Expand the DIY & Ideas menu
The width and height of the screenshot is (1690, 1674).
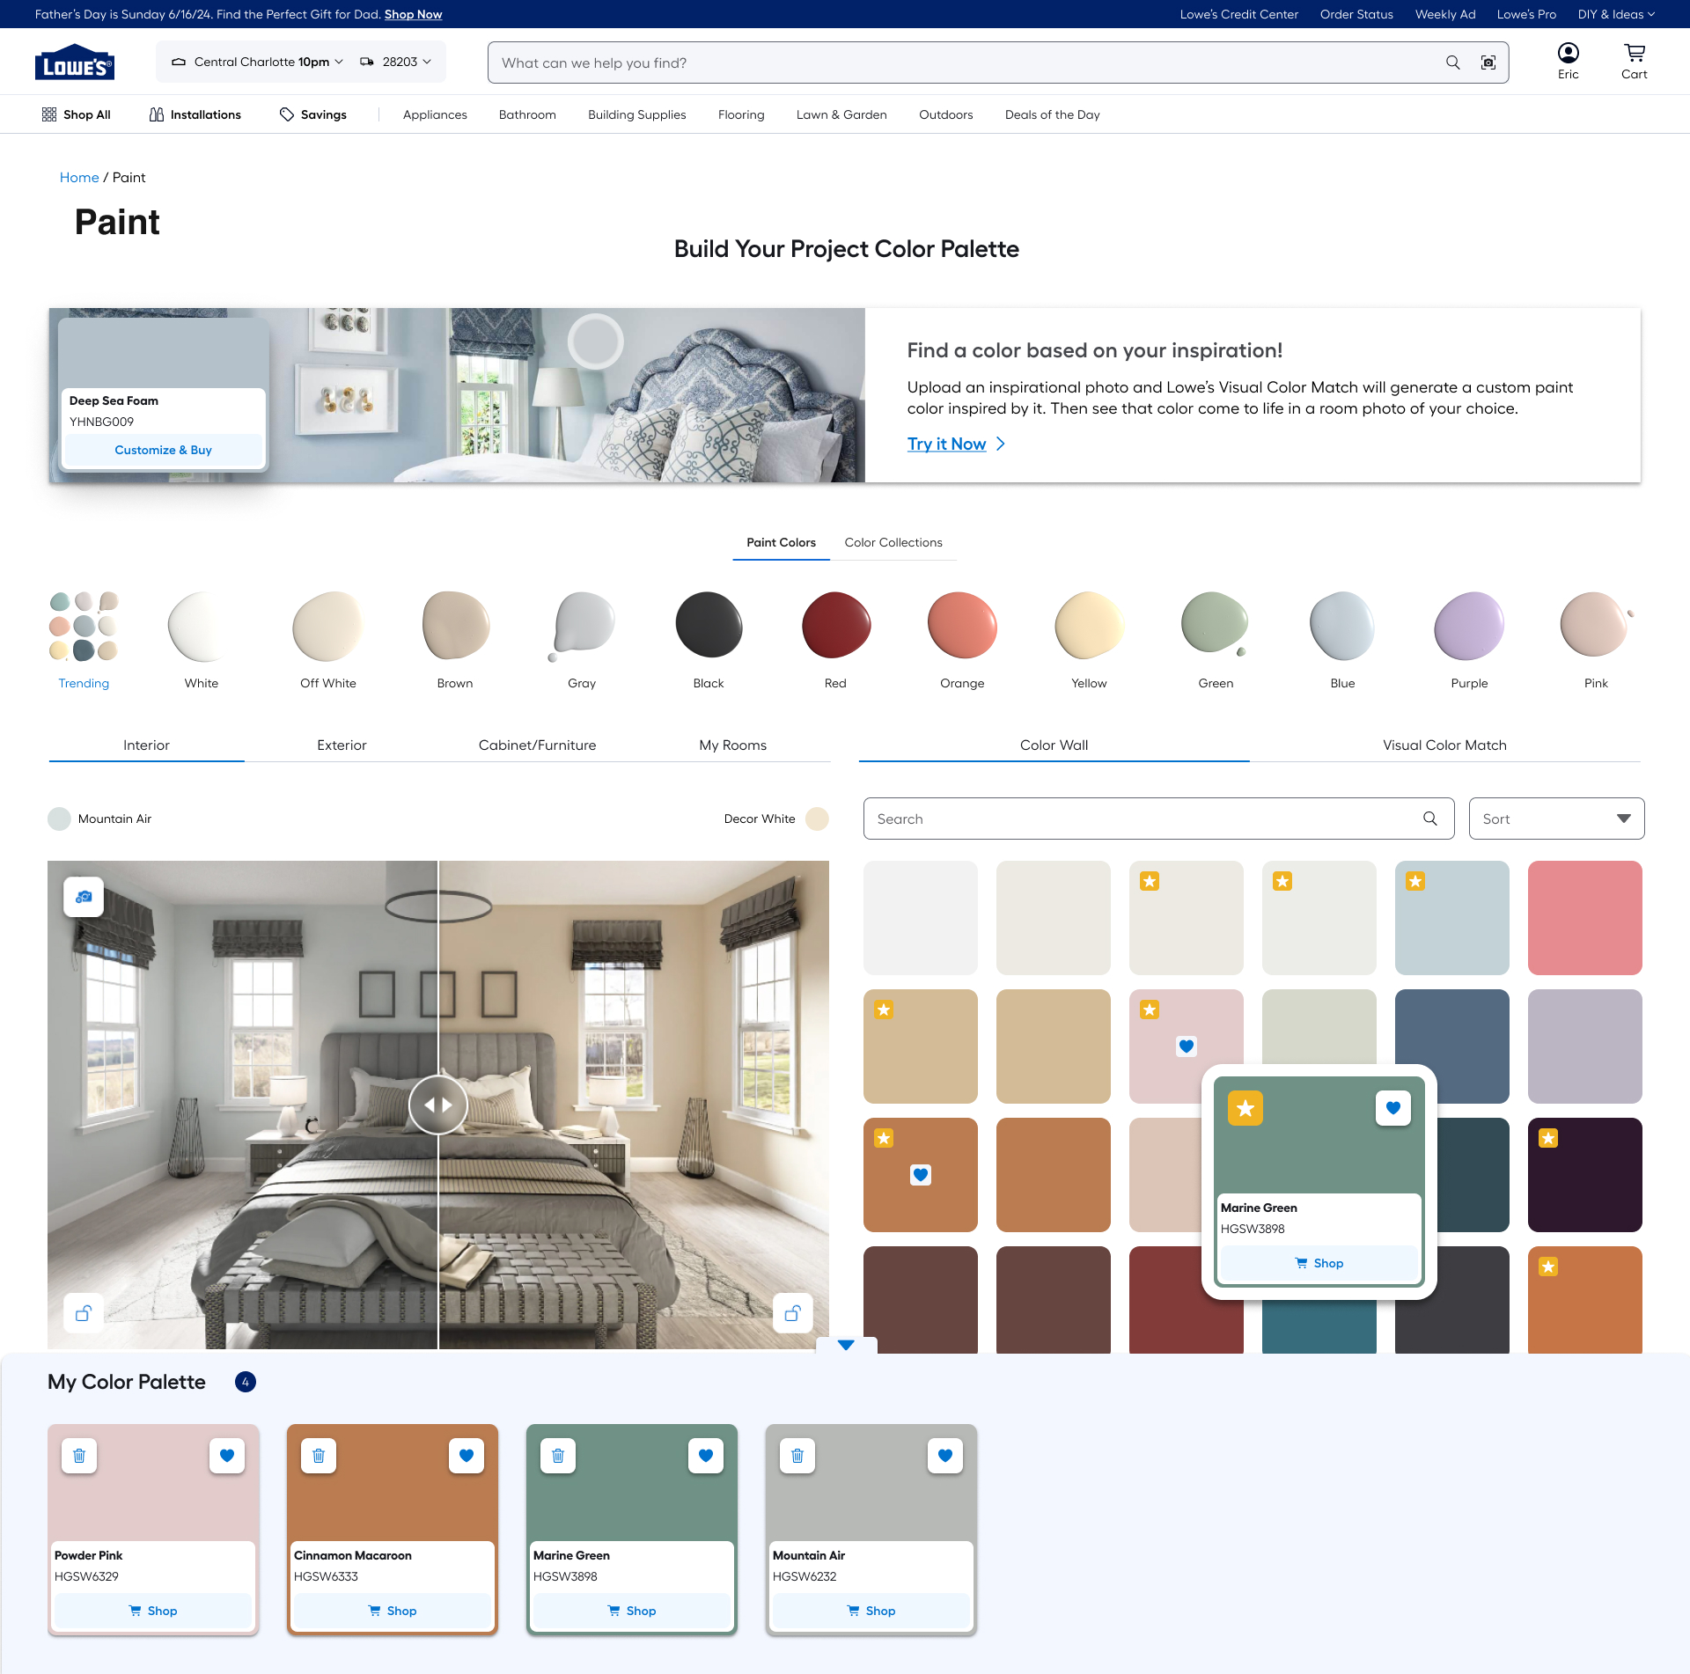coord(1616,14)
